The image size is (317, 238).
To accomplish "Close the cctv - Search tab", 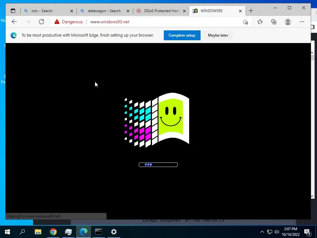I will tap(72, 11).
